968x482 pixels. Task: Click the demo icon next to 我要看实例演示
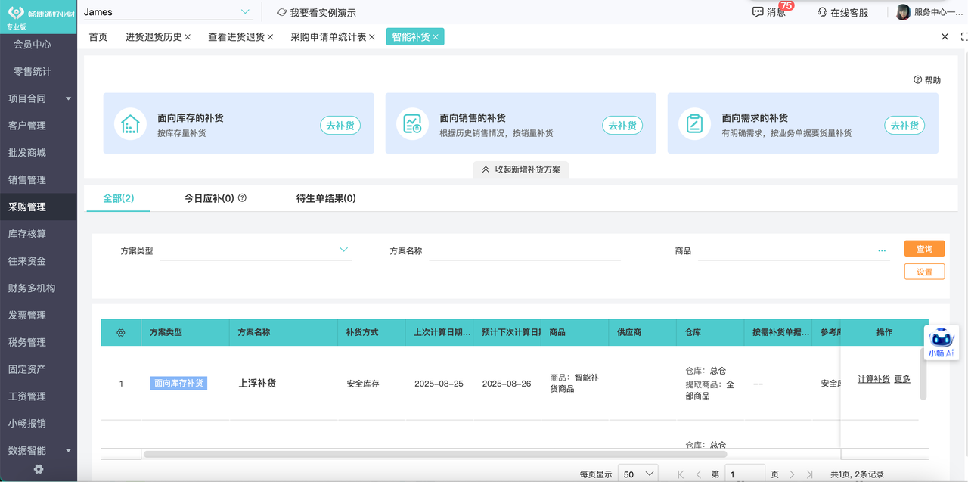[281, 12]
